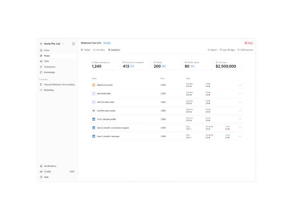The height and width of the screenshot is (220, 293).
Task: Click the Total value stat card
Action: [x=228, y=65]
